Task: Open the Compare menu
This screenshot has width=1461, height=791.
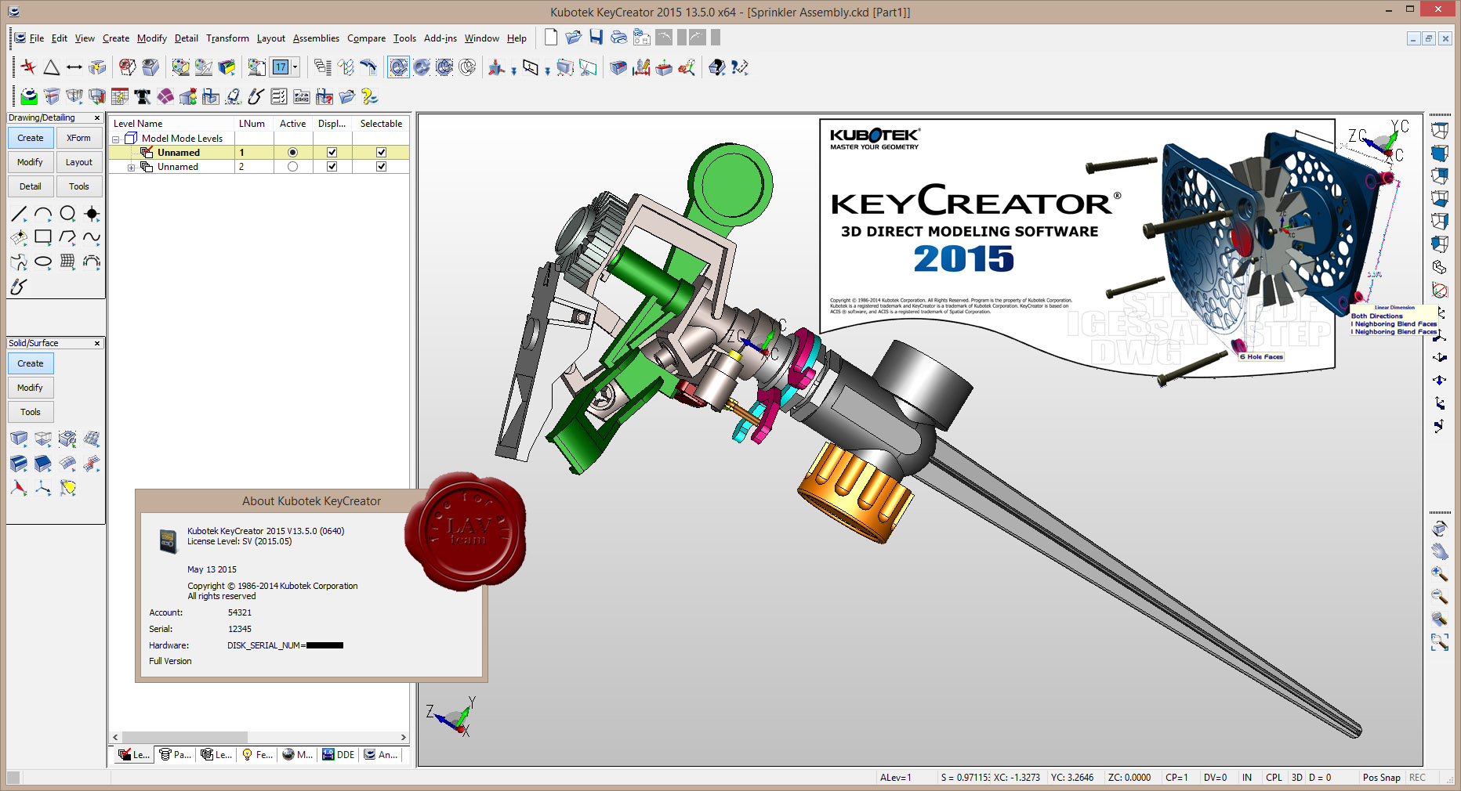Action: click(367, 38)
